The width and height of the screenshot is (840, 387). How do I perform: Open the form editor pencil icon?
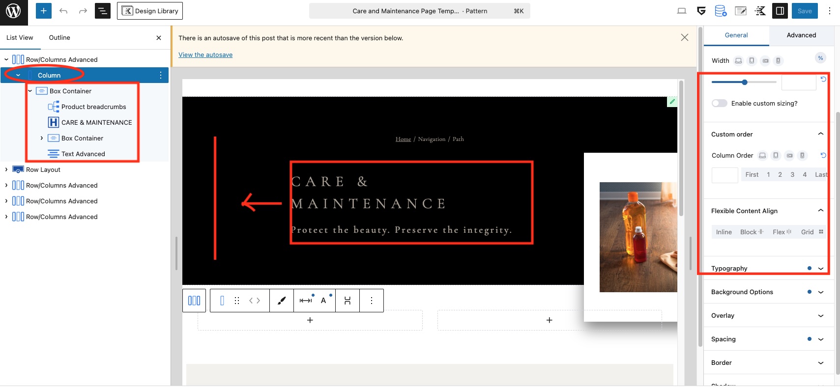click(x=741, y=11)
